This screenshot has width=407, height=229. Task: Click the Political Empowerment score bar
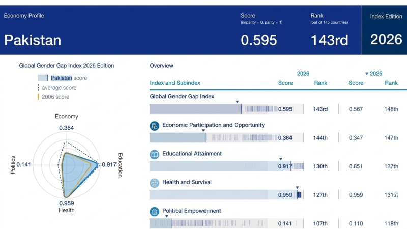tap(226, 223)
